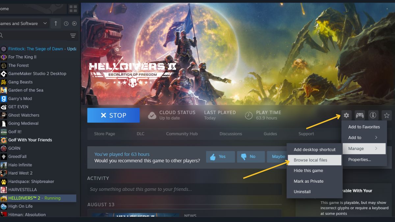Click the library search magnifier icon
Viewport: 395px width, 222px height.
[x=1, y=36]
